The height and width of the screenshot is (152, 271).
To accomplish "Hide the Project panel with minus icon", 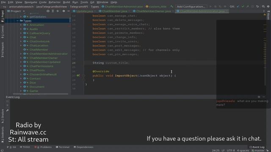I will click(69, 11).
